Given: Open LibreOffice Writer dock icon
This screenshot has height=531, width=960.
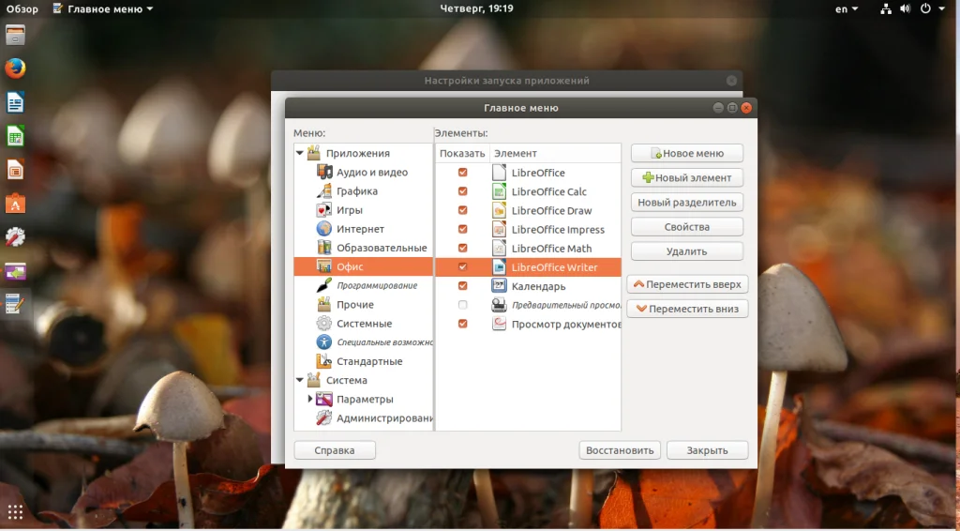Looking at the screenshot, I should pos(15,101).
